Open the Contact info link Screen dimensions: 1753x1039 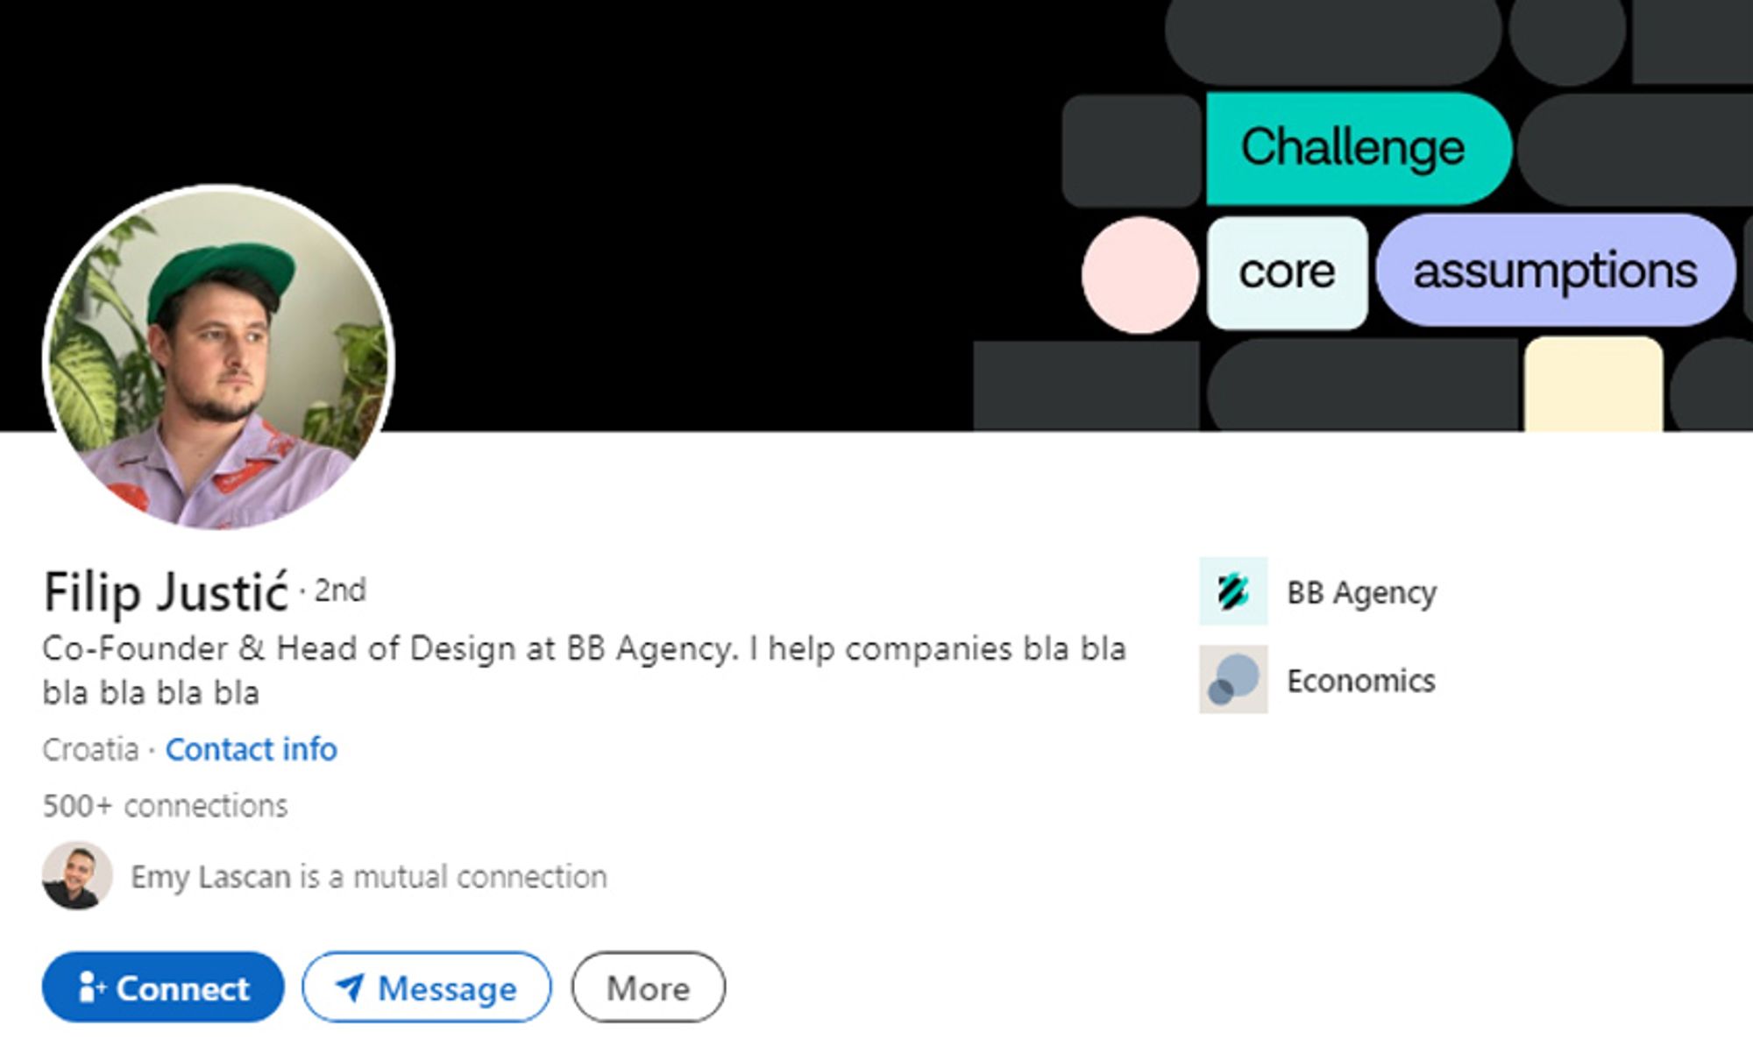pos(252,750)
